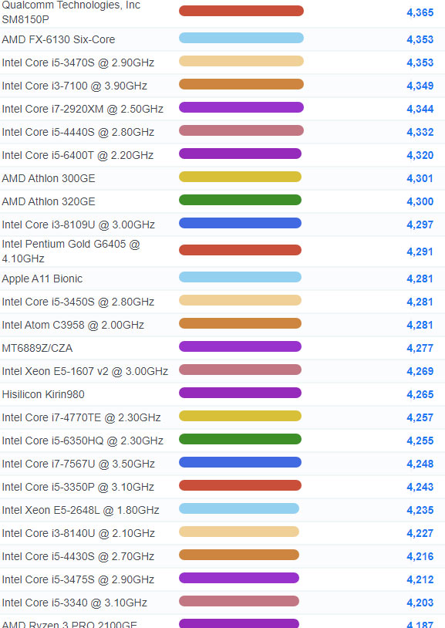
Task: Open Intel Core i5-6350HQ @ 2.30GHz
Action: 83,441
